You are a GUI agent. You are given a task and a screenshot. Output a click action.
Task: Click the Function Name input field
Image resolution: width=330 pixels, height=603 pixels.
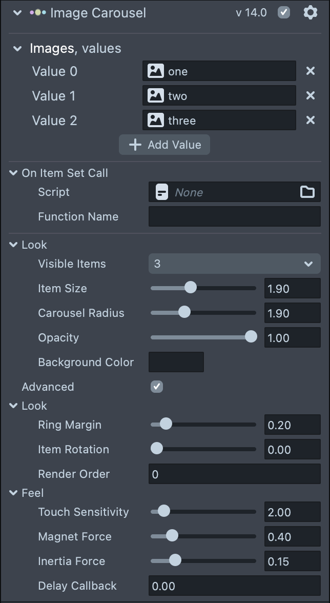click(235, 217)
